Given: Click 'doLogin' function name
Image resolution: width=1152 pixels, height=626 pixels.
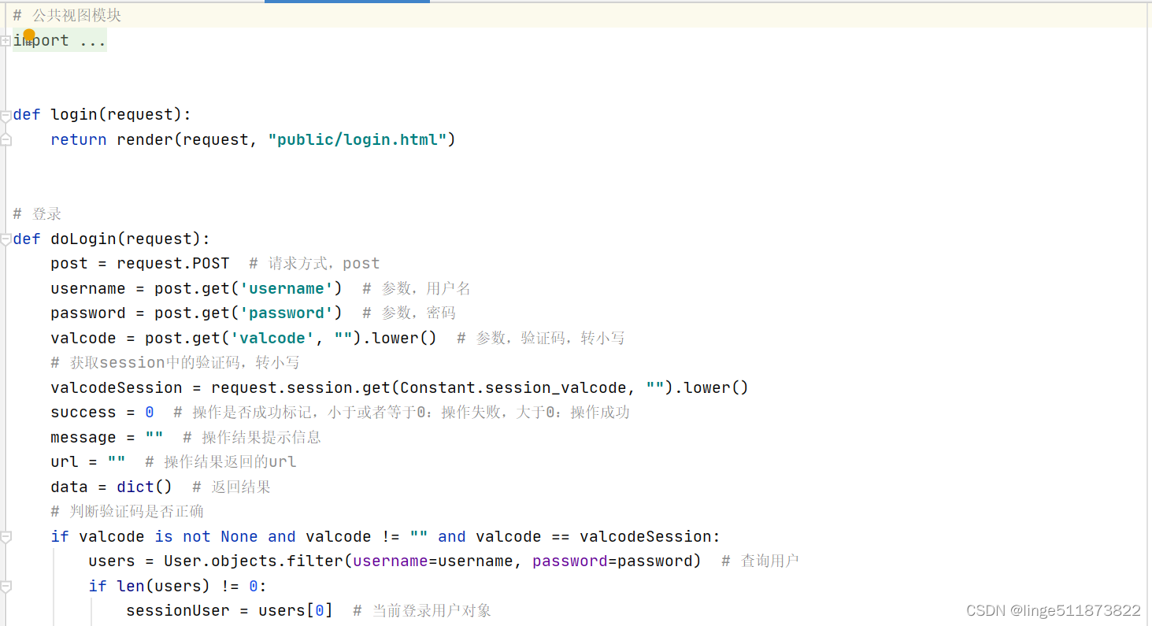Looking at the screenshot, I should [83, 239].
